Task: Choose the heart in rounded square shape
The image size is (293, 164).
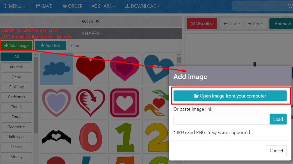Action: pyautogui.click(x=125, y=103)
